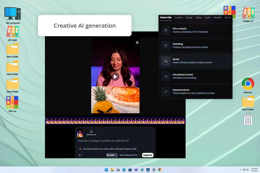Screen dimensions: 260x173
Task: Select the Audio tab
Action: coord(208,17)
